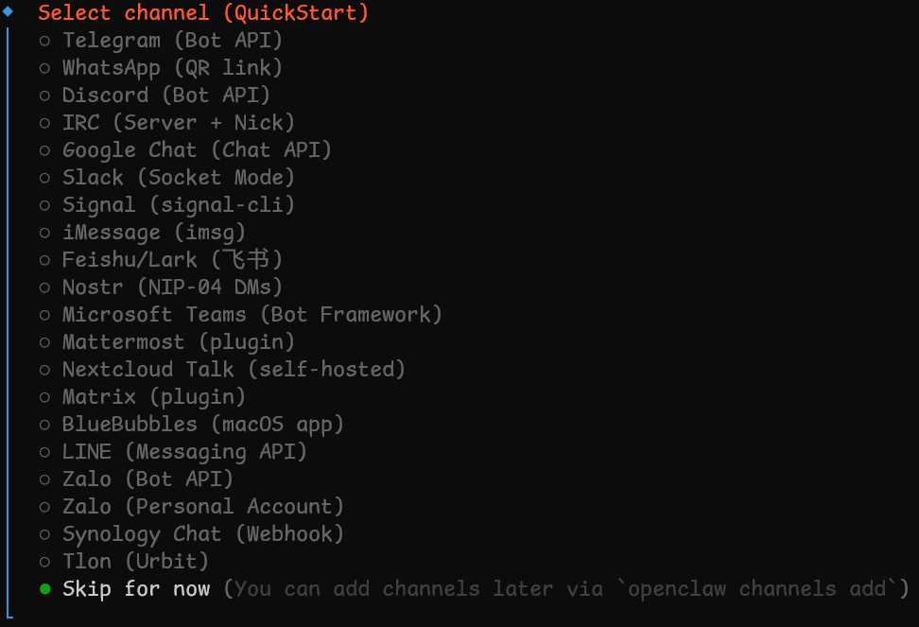Choose Synology Chat (Webhook)
Image resolution: width=919 pixels, height=627 pixels.
click(x=202, y=534)
